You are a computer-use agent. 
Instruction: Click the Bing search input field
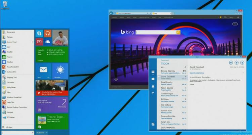[156, 32]
